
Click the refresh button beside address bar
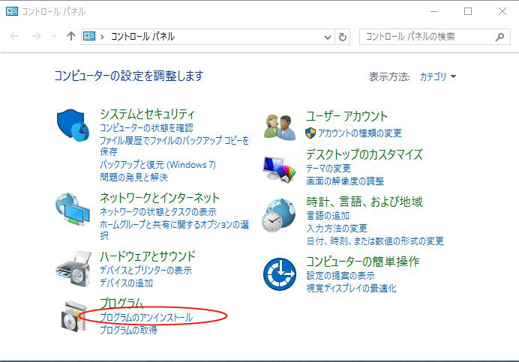point(343,37)
